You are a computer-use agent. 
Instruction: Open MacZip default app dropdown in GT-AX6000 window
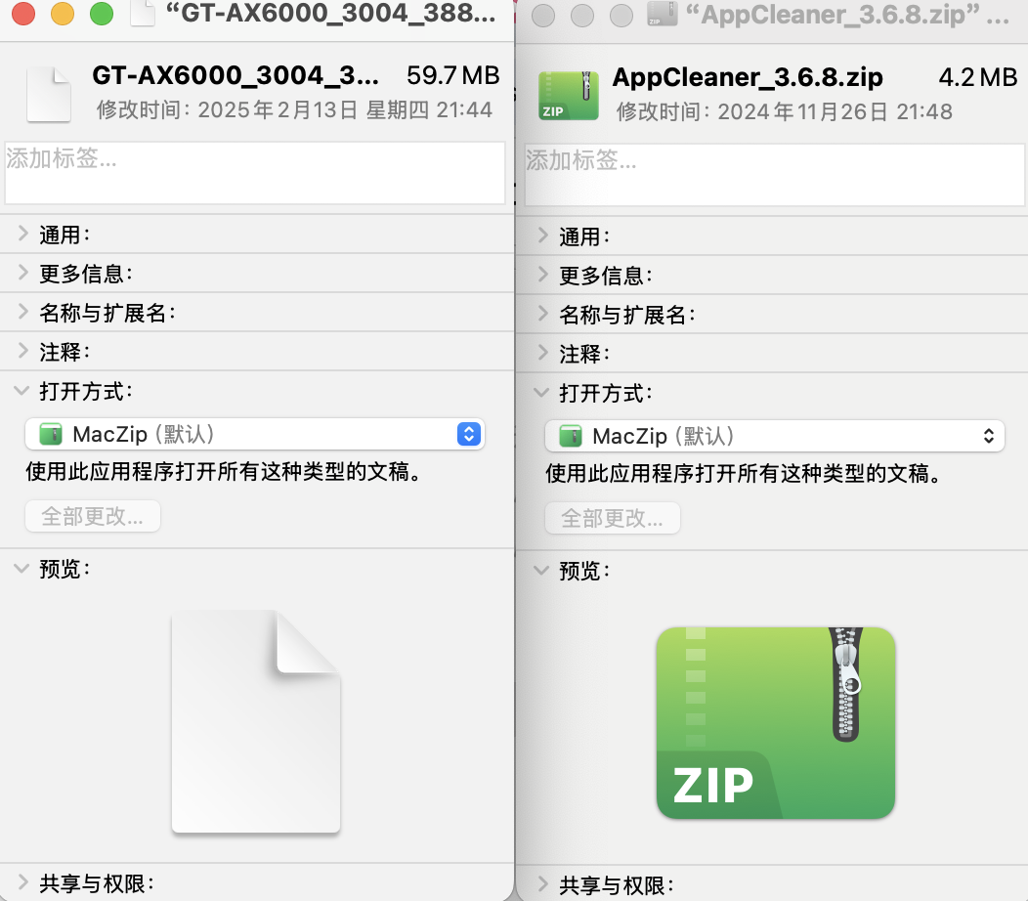tap(254, 434)
